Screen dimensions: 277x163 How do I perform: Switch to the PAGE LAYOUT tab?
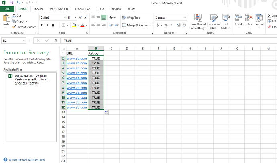(x=59, y=9)
